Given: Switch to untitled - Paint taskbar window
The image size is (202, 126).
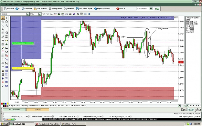Looking at the screenshot, I should 73,124.
